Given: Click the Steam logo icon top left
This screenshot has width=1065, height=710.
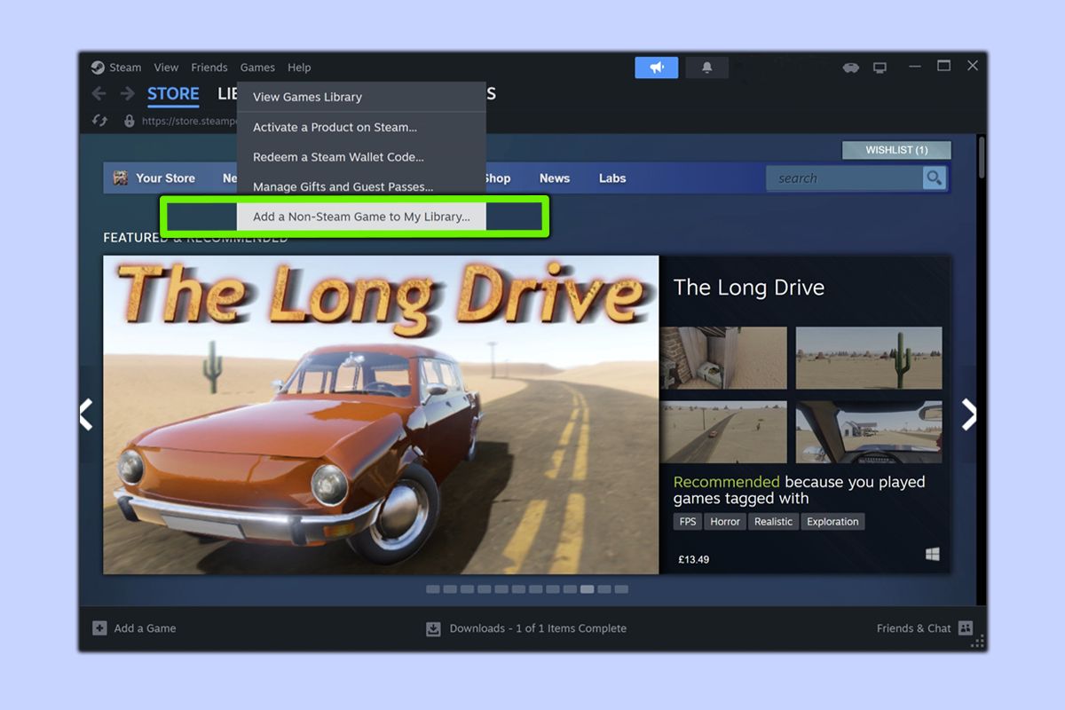Looking at the screenshot, I should click(99, 67).
